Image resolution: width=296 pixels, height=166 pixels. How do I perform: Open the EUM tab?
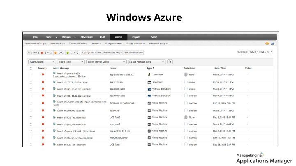click(x=102, y=37)
